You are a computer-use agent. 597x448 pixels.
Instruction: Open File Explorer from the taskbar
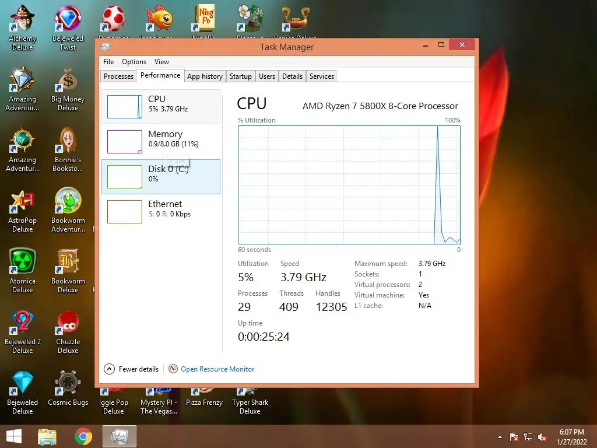(x=47, y=436)
